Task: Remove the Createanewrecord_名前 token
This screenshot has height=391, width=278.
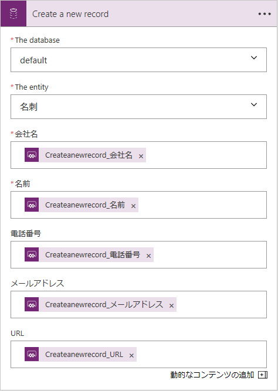Action: click(133, 206)
